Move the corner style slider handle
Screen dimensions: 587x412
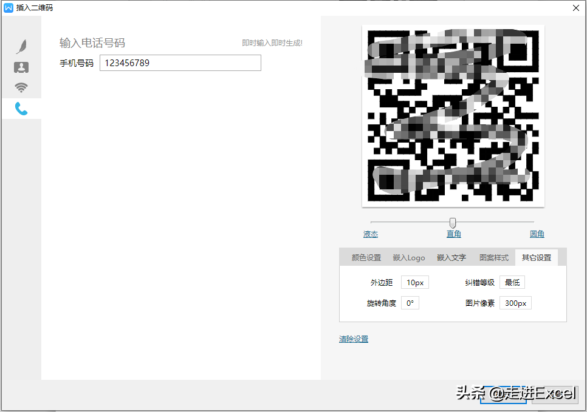tap(453, 223)
